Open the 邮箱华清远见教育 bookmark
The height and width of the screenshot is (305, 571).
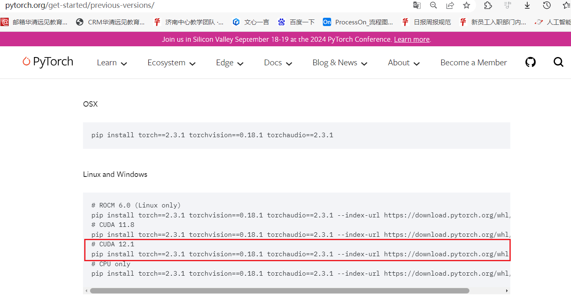pos(34,22)
